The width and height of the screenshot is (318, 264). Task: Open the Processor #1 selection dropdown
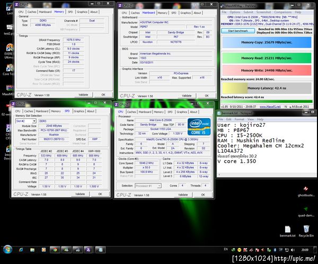click(160, 186)
